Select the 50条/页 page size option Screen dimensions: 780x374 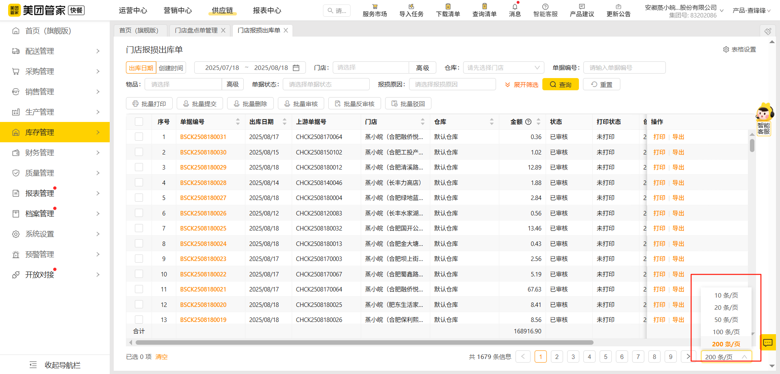pyautogui.click(x=726, y=320)
